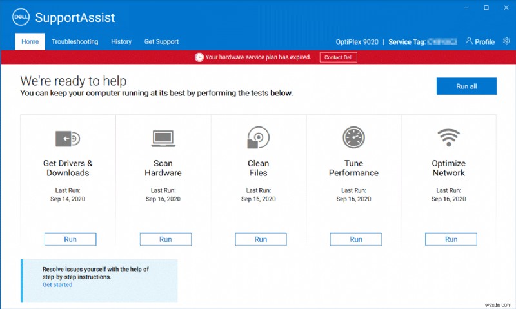Screen dimensions: 516x309
Task: Click the Tune Performance gauge icon
Action: (353, 138)
